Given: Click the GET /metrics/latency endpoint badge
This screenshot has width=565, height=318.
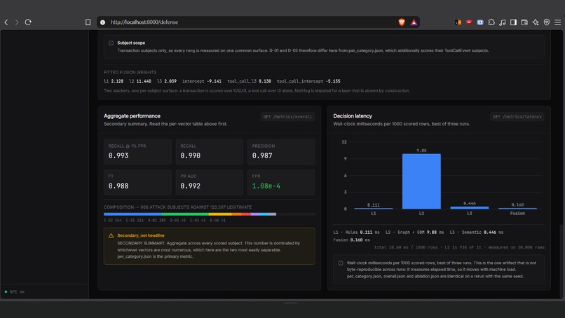Looking at the screenshot, I should pyautogui.click(x=517, y=117).
